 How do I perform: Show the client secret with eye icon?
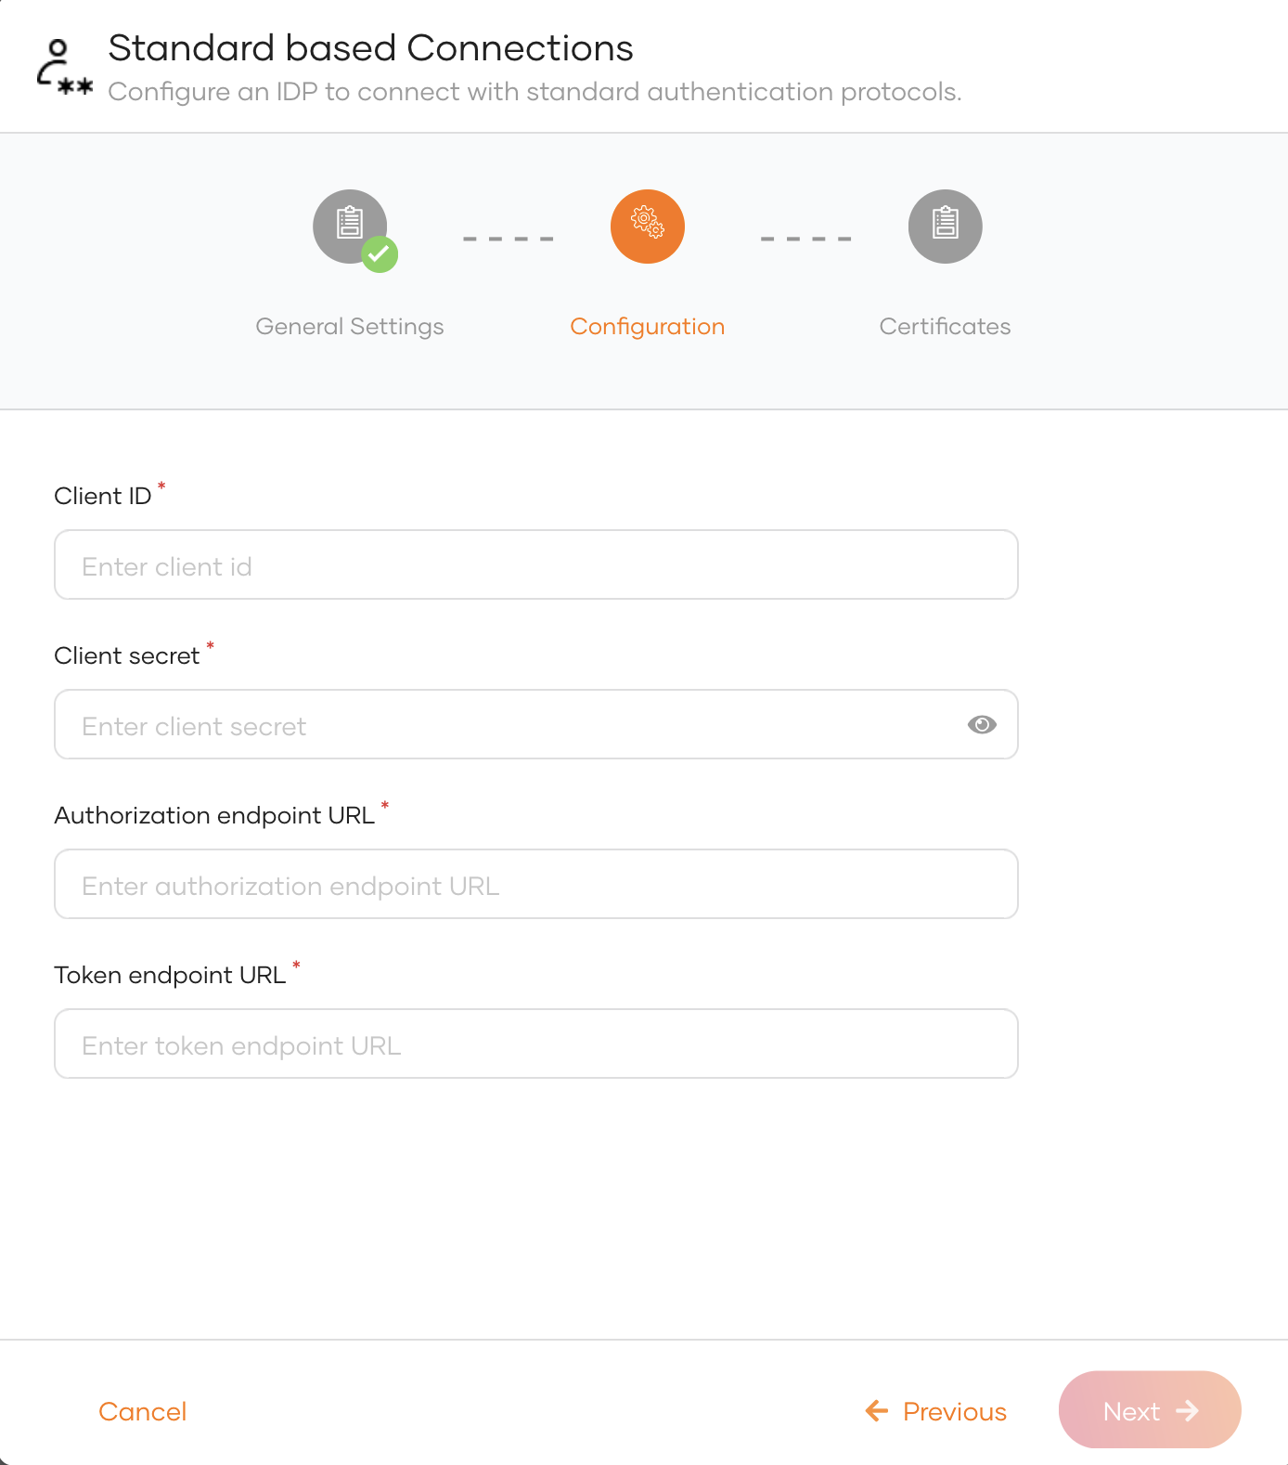pos(982,724)
